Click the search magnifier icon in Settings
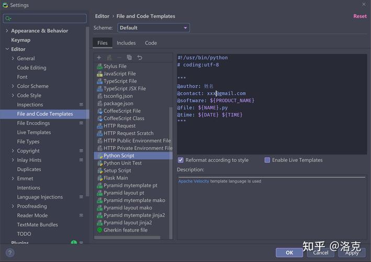The width and height of the screenshot is (371, 262). (8, 18)
